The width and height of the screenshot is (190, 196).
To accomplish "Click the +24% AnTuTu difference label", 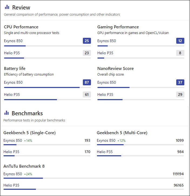I will pos(28,174).
